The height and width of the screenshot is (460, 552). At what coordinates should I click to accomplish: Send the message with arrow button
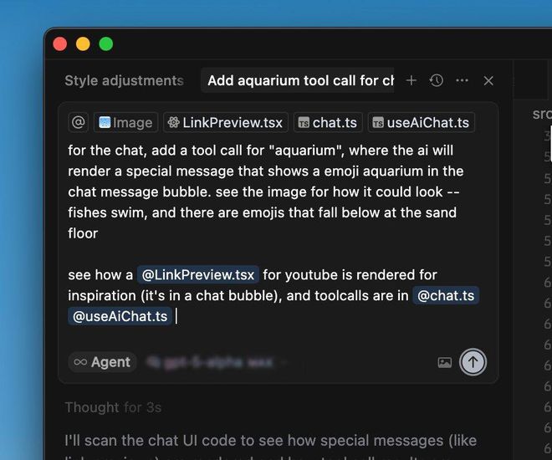[x=473, y=362]
